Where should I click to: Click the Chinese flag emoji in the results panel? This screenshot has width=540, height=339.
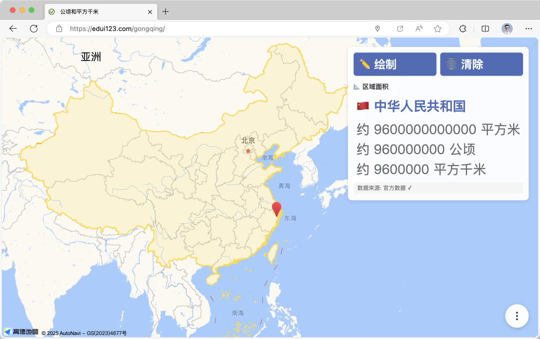coord(362,105)
